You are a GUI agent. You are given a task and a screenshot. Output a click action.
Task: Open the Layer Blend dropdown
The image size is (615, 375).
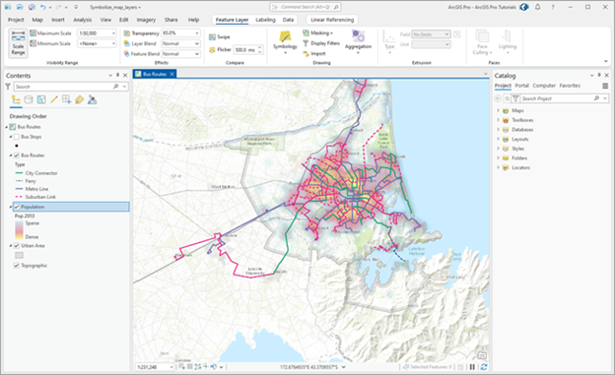pyautogui.click(x=196, y=43)
